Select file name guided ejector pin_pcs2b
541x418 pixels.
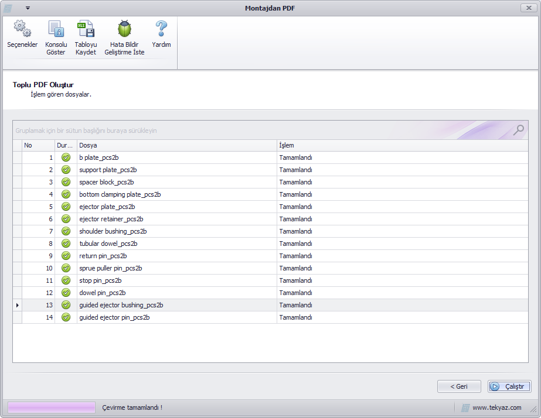(114, 317)
